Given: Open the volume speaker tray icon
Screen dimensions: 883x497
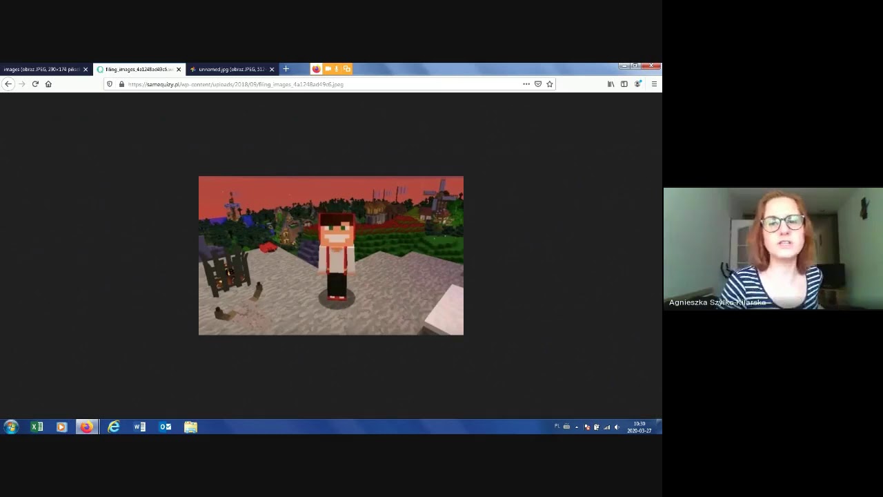Looking at the screenshot, I should pos(617,427).
